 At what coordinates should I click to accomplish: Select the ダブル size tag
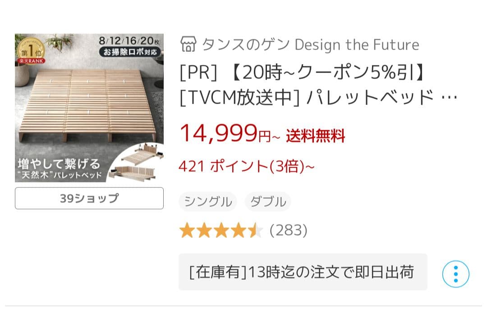268,202
